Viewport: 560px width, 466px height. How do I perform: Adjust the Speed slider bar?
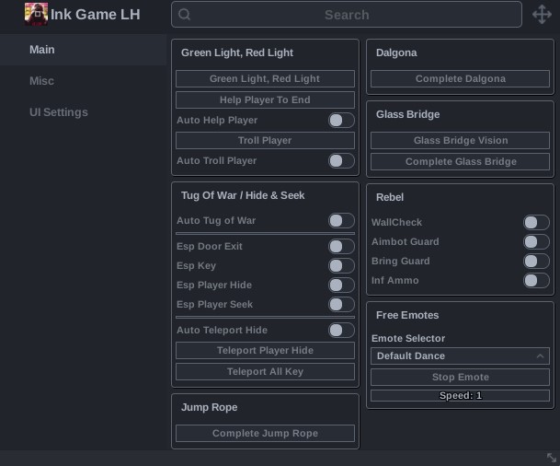coord(460,395)
